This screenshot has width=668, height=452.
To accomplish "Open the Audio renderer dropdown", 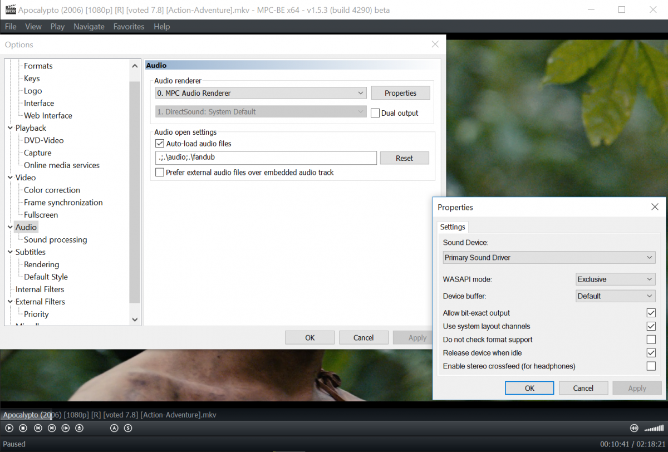I will tap(261, 93).
